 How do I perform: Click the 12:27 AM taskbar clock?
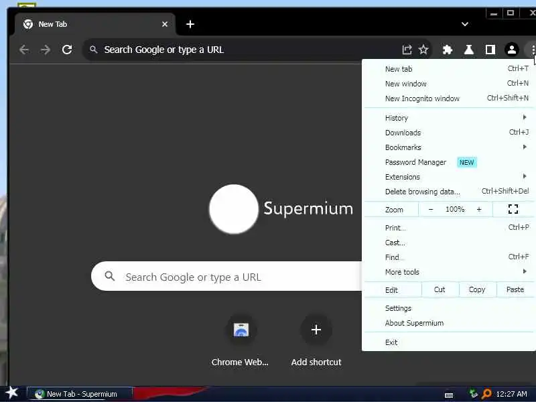click(x=511, y=394)
